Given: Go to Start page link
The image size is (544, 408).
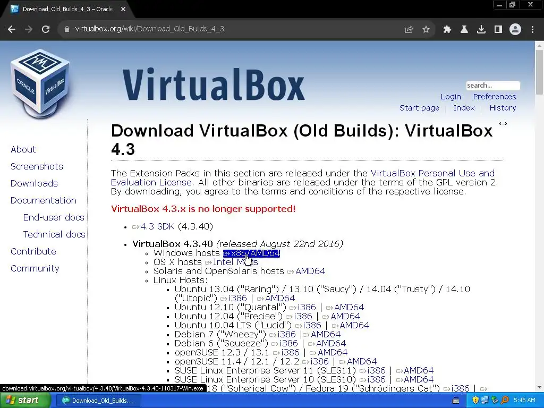Looking at the screenshot, I should [x=419, y=108].
